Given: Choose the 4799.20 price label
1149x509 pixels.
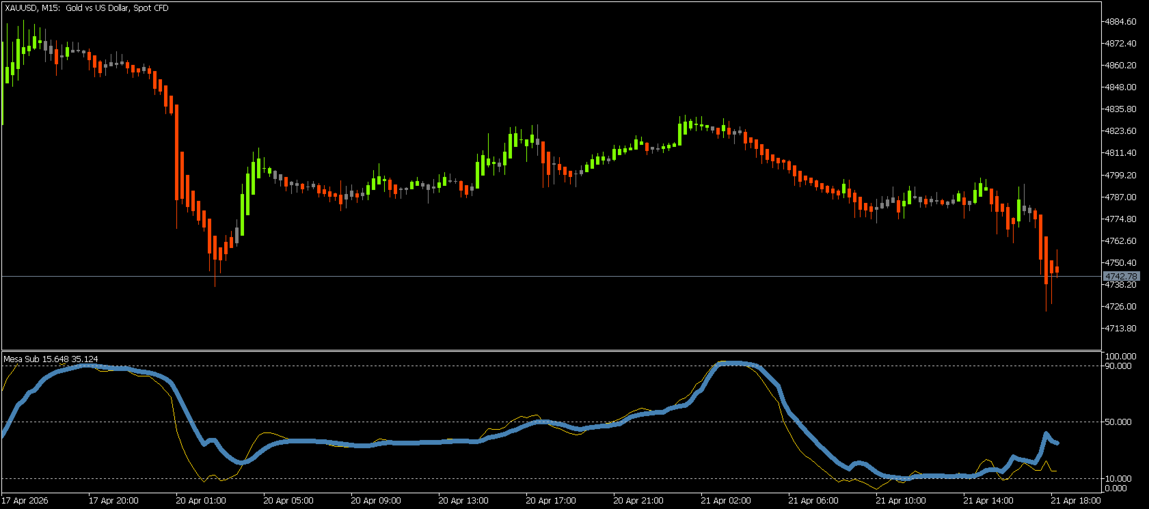Looking at the screenshot, I should 1121,175.
